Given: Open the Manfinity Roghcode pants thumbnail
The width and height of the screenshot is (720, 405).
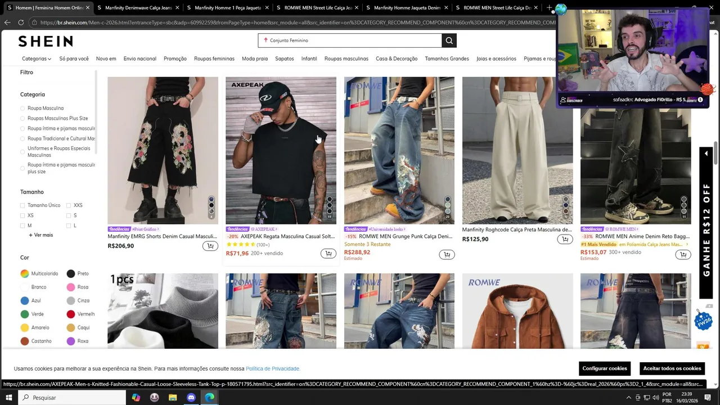Looking at the screenshot, I should (x=517, y=150).
